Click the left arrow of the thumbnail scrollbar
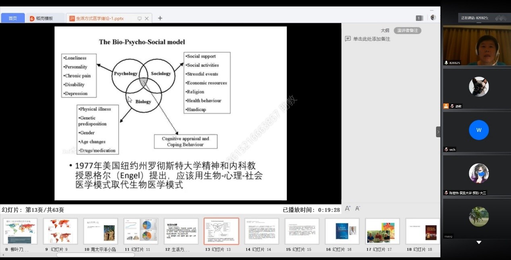The width and height of the screenshot is (511, 260). click(2, 255)
